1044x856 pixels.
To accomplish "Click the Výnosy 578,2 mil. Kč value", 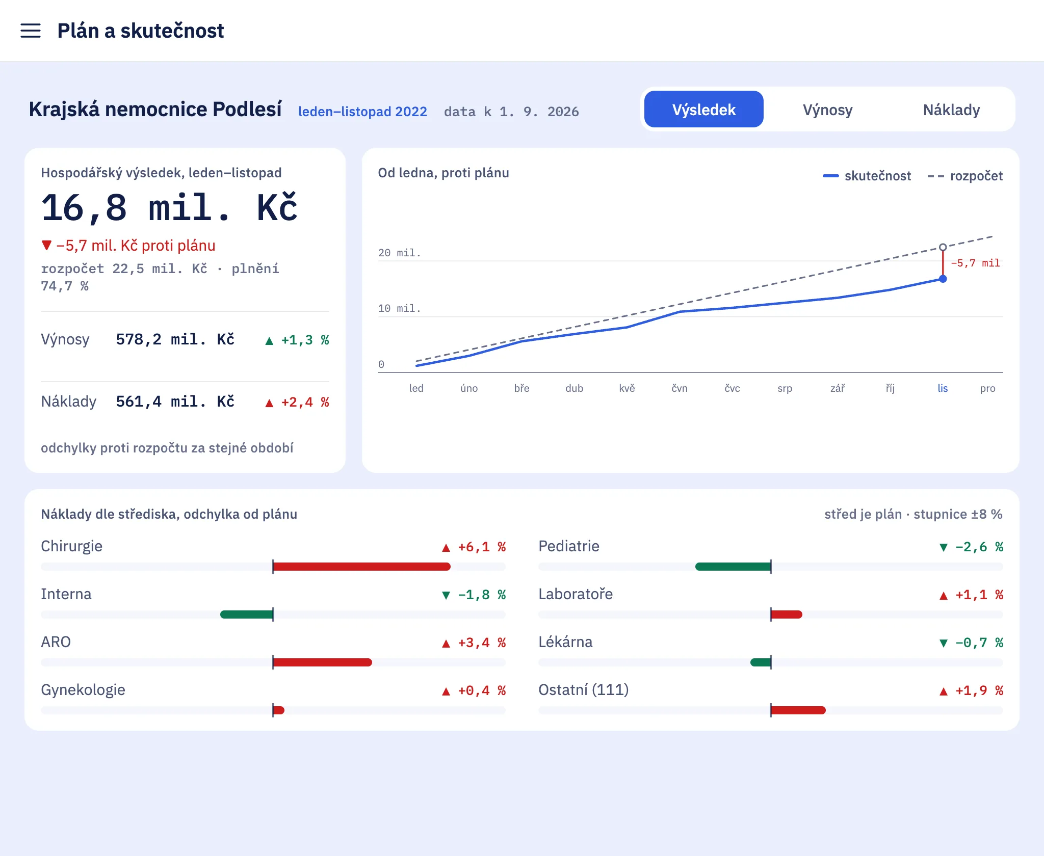I will [175, 339].
